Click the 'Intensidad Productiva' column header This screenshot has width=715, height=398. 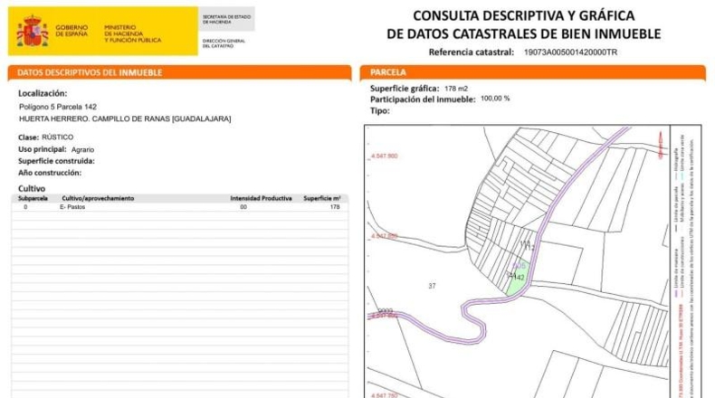(x=261, y=199)
